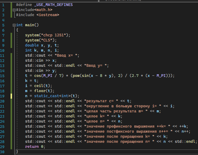Click the closing brace on line 30
Viewport: 198px width, 155px height.
(17, 151)
